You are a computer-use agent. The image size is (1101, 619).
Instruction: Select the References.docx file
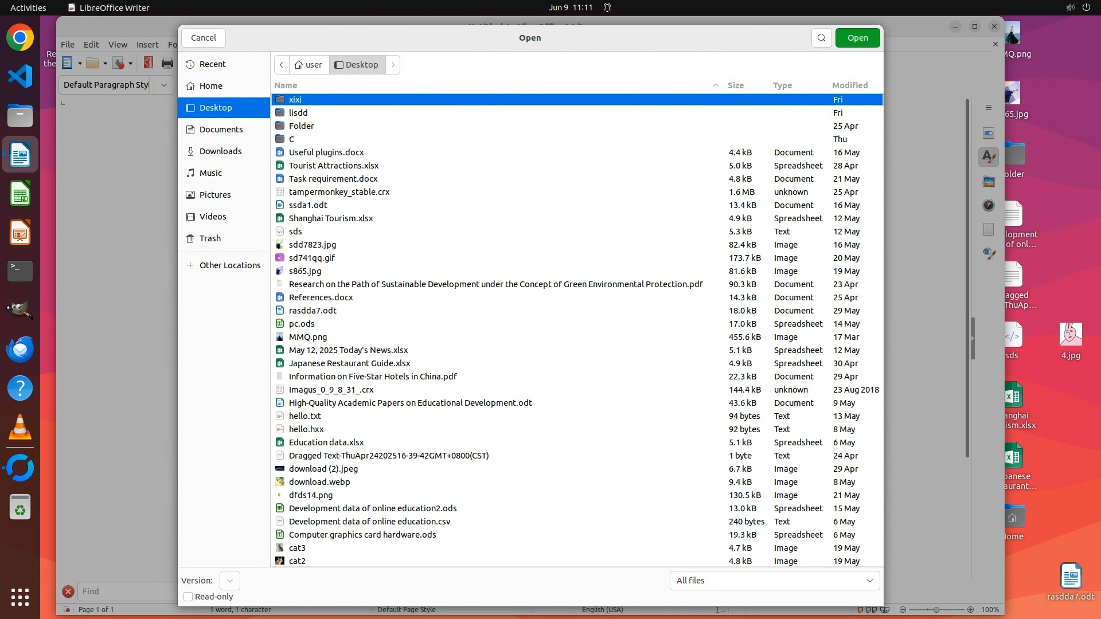pos(321,297)
